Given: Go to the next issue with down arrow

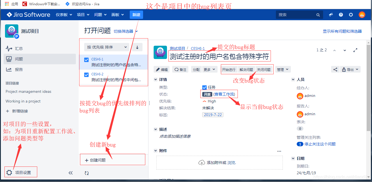Looking at the screenshot, I should (345, 50).
